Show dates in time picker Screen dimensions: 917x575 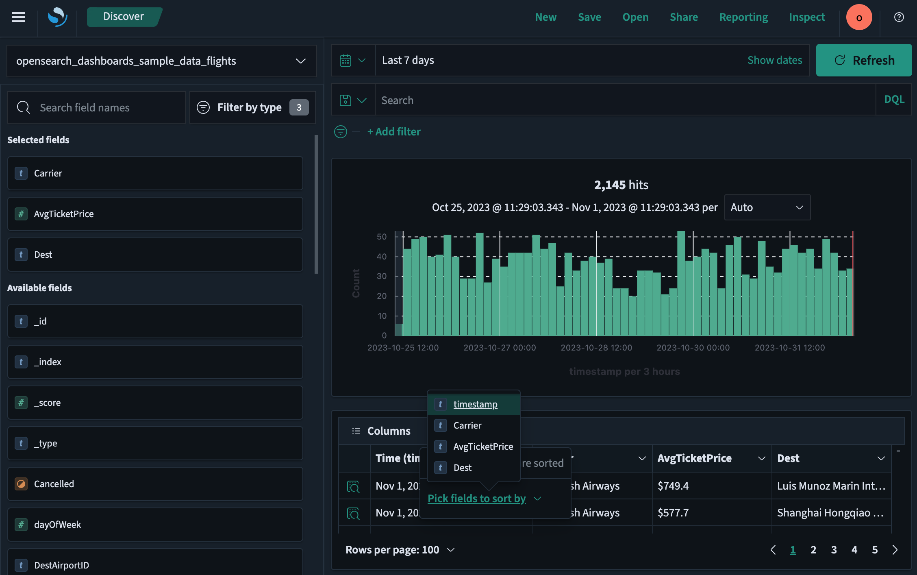point(774,60)
